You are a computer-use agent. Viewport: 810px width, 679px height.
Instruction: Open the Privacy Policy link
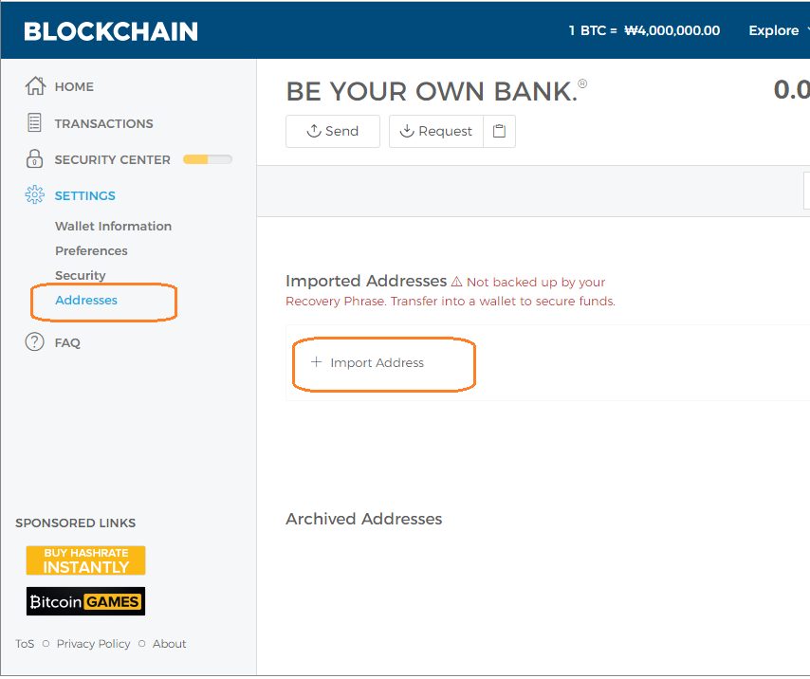(93, 644)
